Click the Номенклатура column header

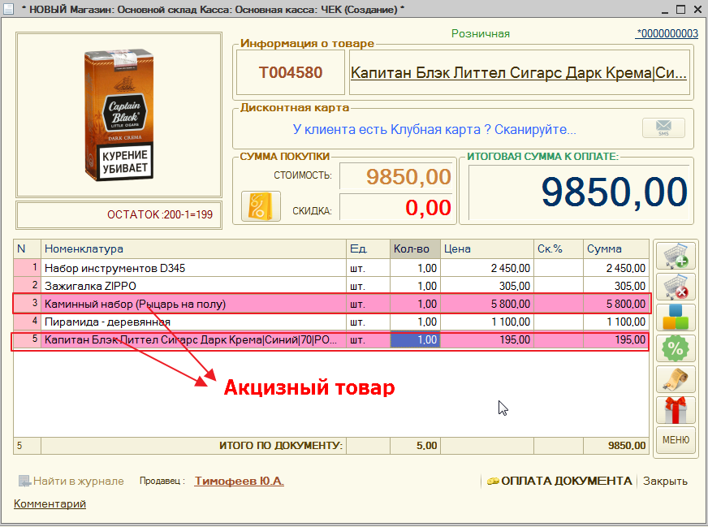[x=193, y=248]
